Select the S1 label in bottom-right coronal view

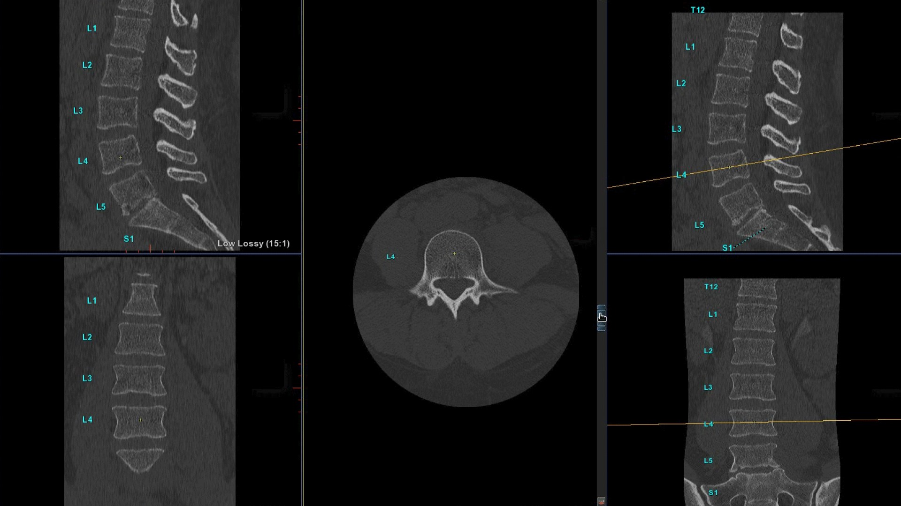coord(713,492)
